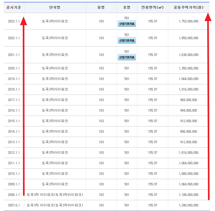
Task: Click the price 1,064,000,000 in the 2019.1.1 row
Action: [189, 79]
